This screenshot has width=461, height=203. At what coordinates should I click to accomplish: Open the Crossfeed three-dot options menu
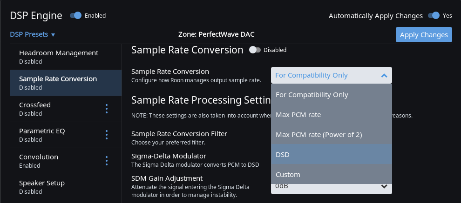pos(107,109)
